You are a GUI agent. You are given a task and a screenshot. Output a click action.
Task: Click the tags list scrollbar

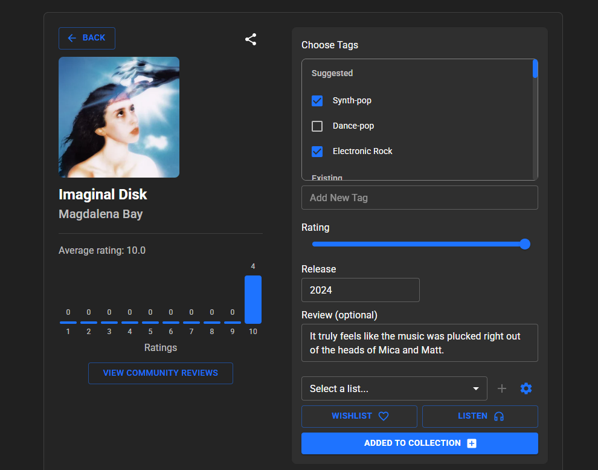coord(535,69)
